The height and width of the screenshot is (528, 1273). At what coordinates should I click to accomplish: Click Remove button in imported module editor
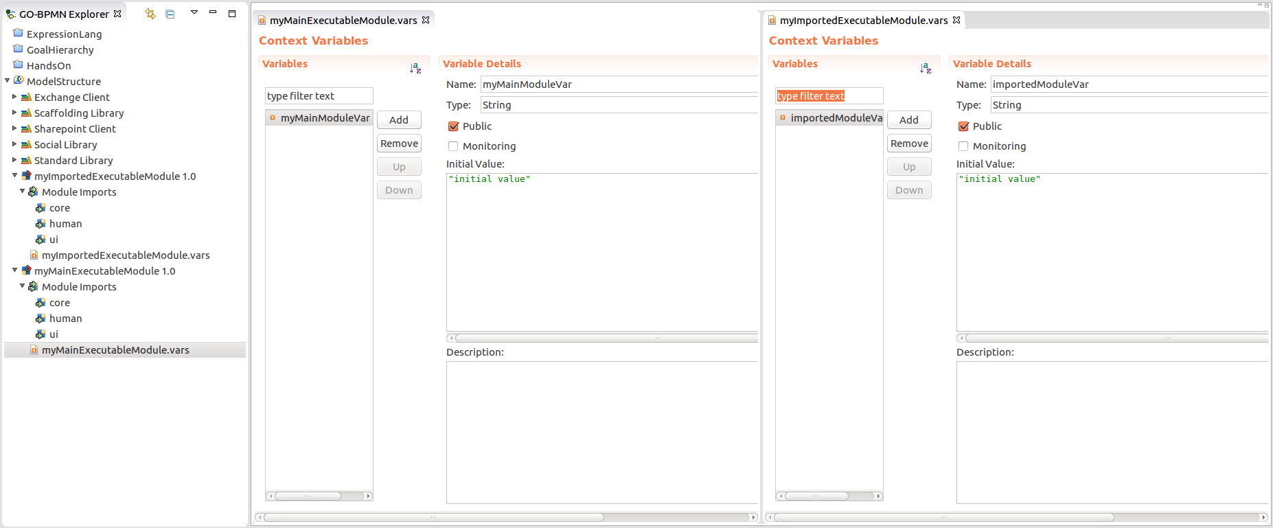coord(909,144)
